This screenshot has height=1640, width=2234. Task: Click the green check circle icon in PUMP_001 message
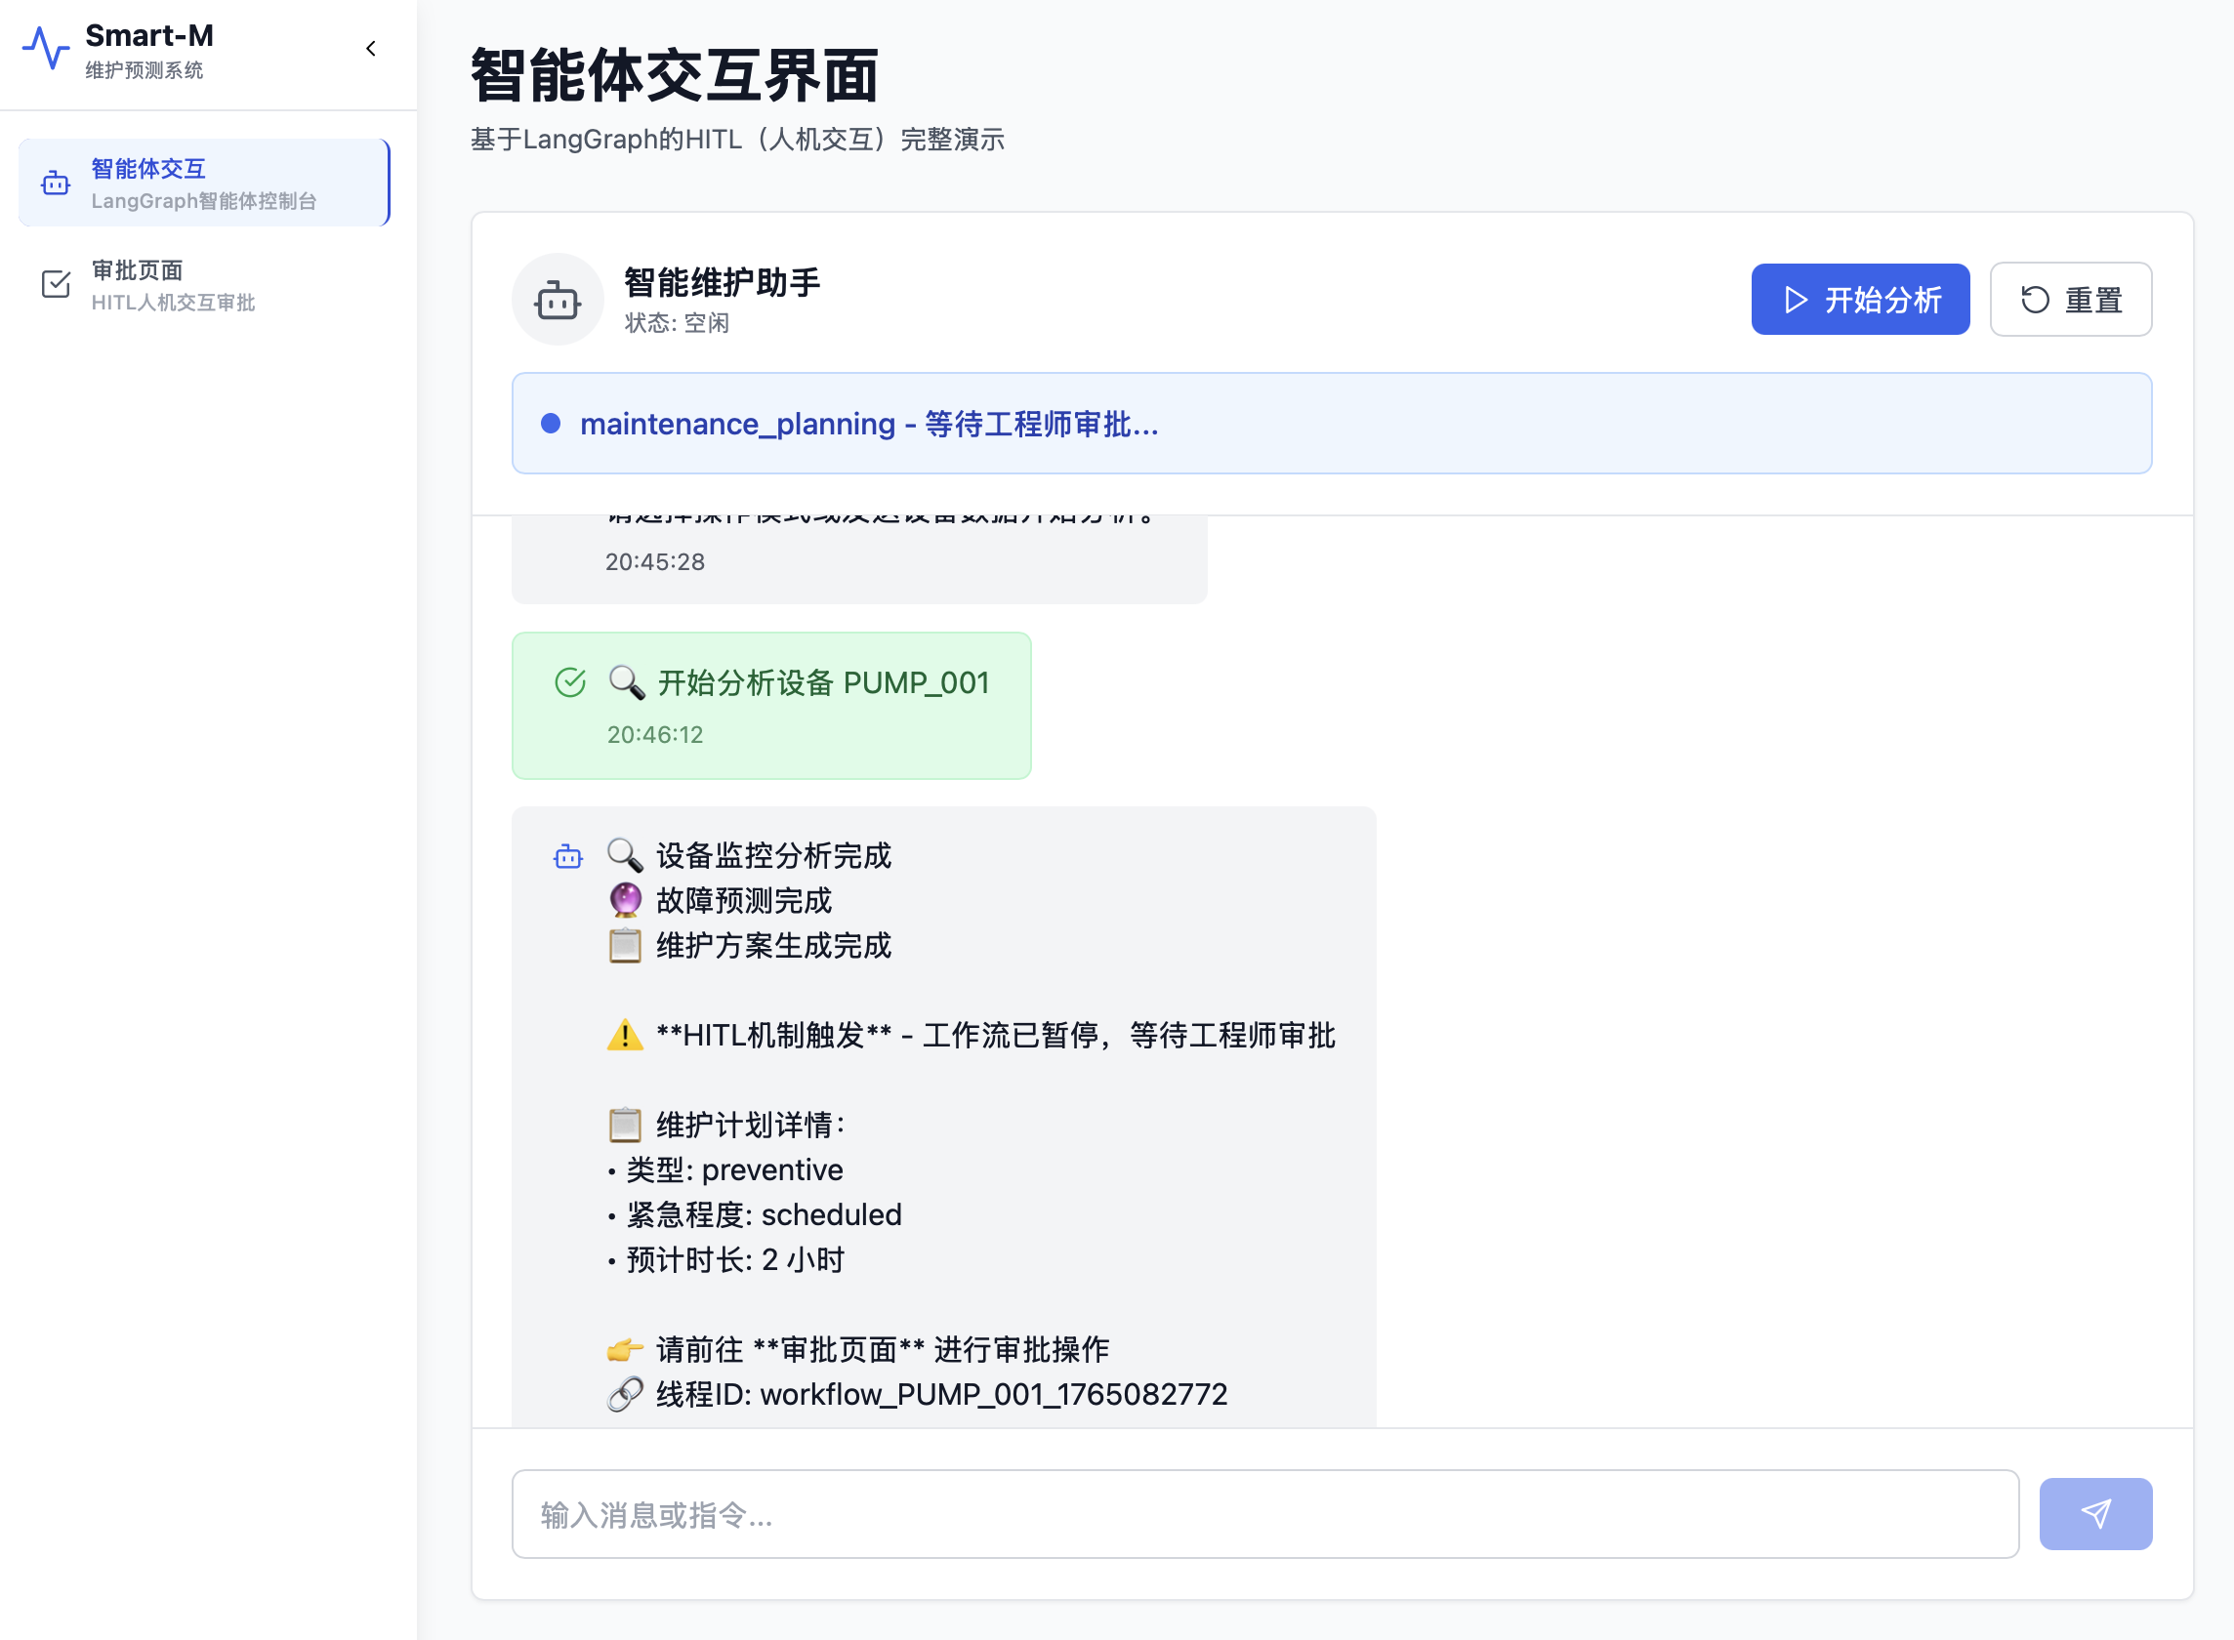571,683
